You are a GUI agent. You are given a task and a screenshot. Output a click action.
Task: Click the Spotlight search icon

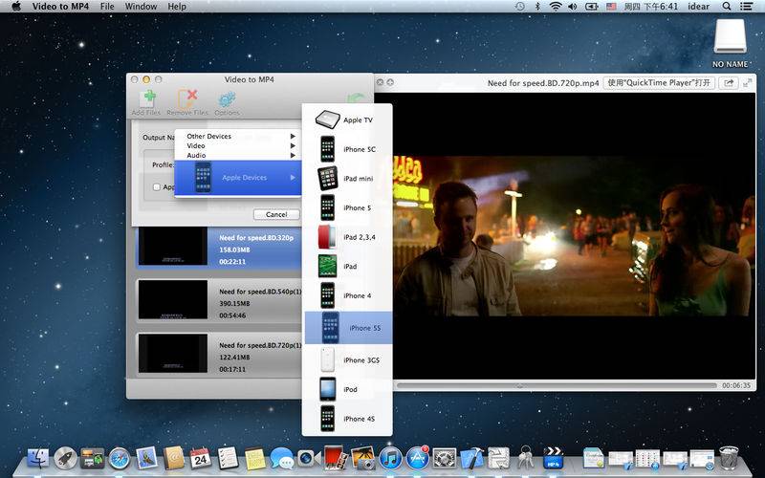pyautogui.click(x=727, y=7)
